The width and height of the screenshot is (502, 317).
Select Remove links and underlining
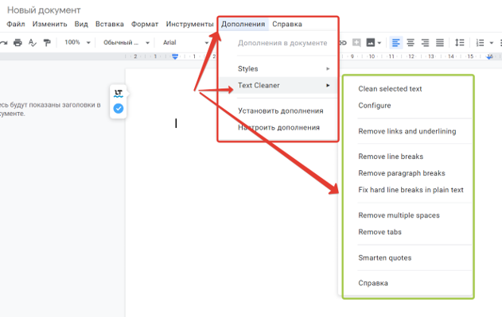408,131
